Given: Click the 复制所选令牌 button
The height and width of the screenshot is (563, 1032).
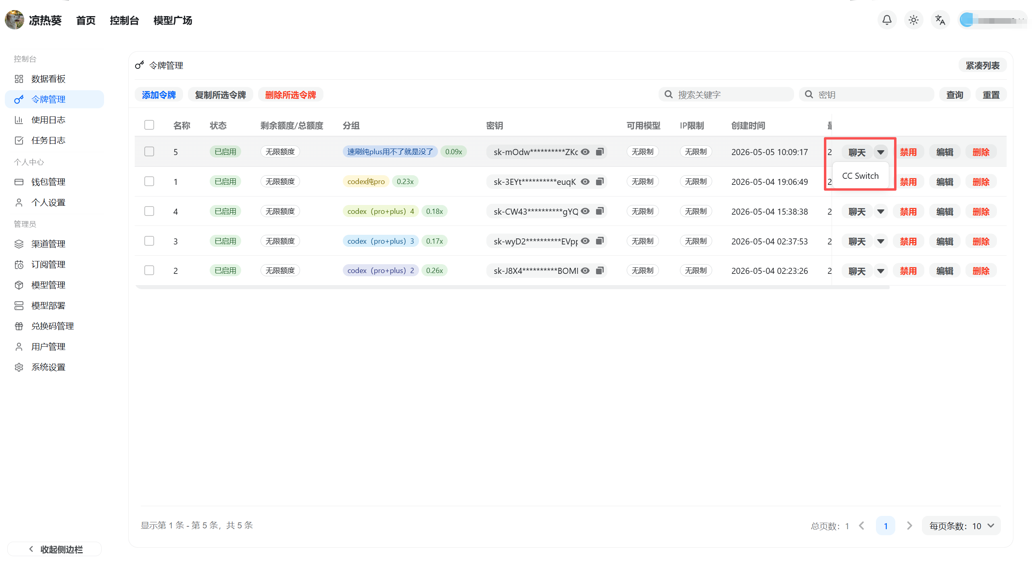Looking at the screenshot, I should (x=221, y=95).
